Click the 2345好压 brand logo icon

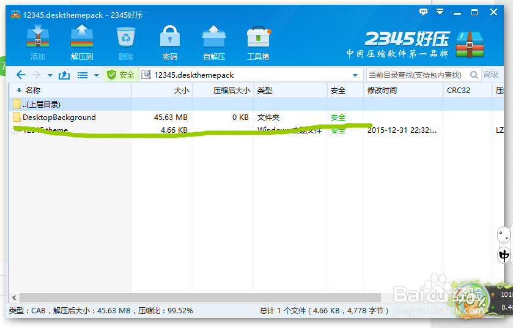pyautogui.click(x=470, y=45)
